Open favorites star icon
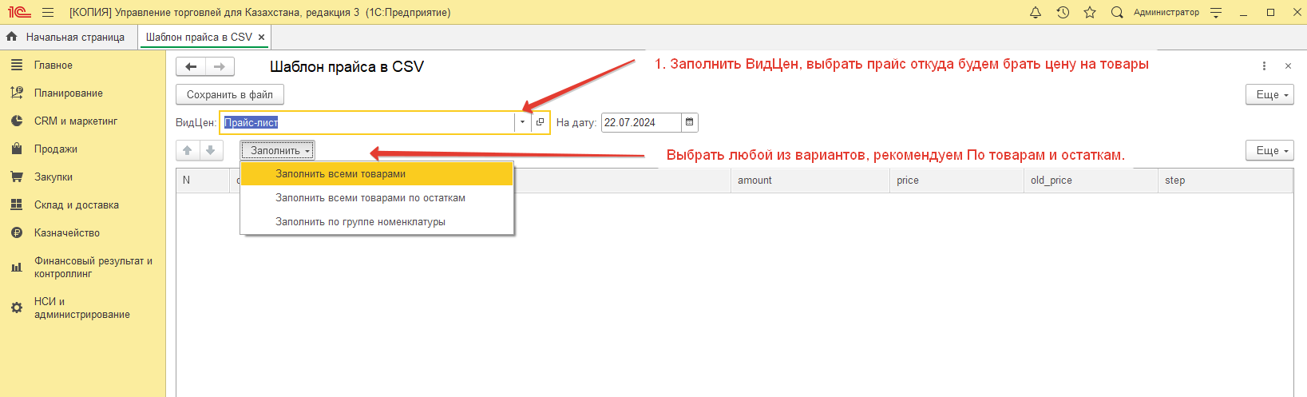The height and width of the screenshot is (397, 1307). coord(1090,12)
